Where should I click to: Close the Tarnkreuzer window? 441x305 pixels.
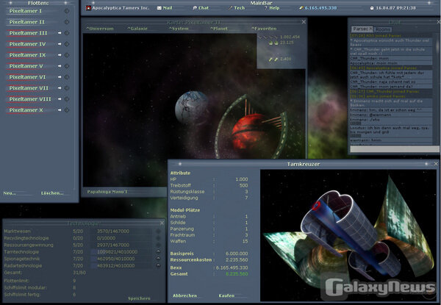tap(436, 164)
